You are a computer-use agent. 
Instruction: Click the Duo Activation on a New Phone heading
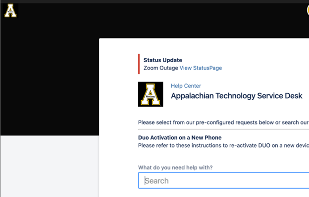180,137
